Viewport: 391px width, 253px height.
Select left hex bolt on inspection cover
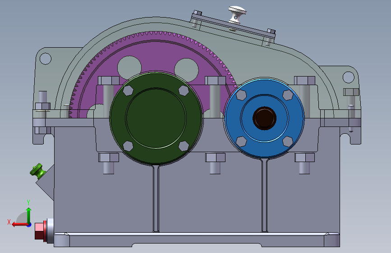pos(197,13)
